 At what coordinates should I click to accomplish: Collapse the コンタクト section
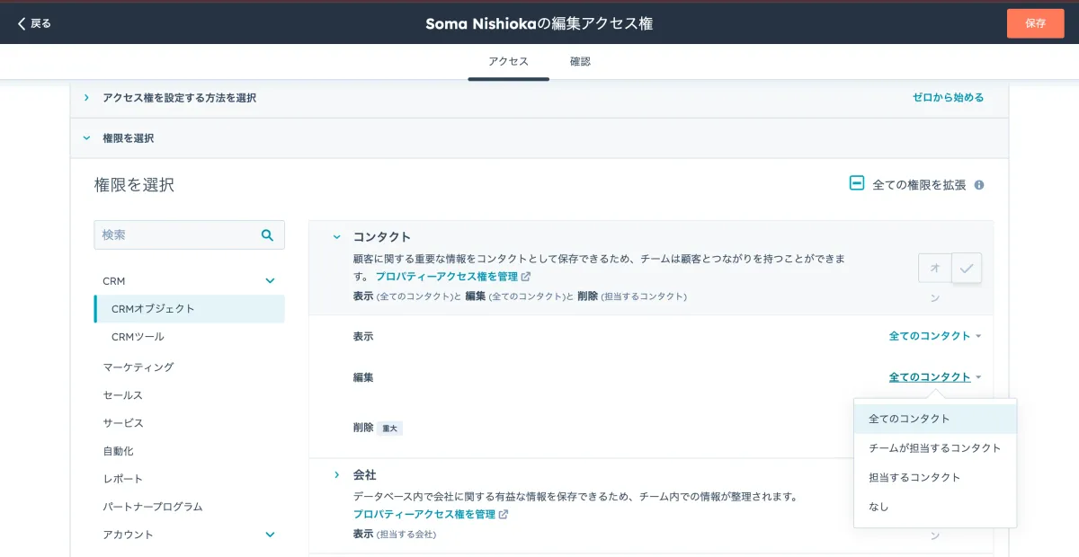point(336,236)
